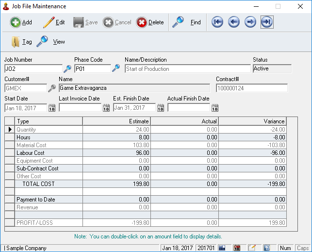Select the Labour Cost estimate cell
This screenshot has width=312, height=252.
(116, 153)
